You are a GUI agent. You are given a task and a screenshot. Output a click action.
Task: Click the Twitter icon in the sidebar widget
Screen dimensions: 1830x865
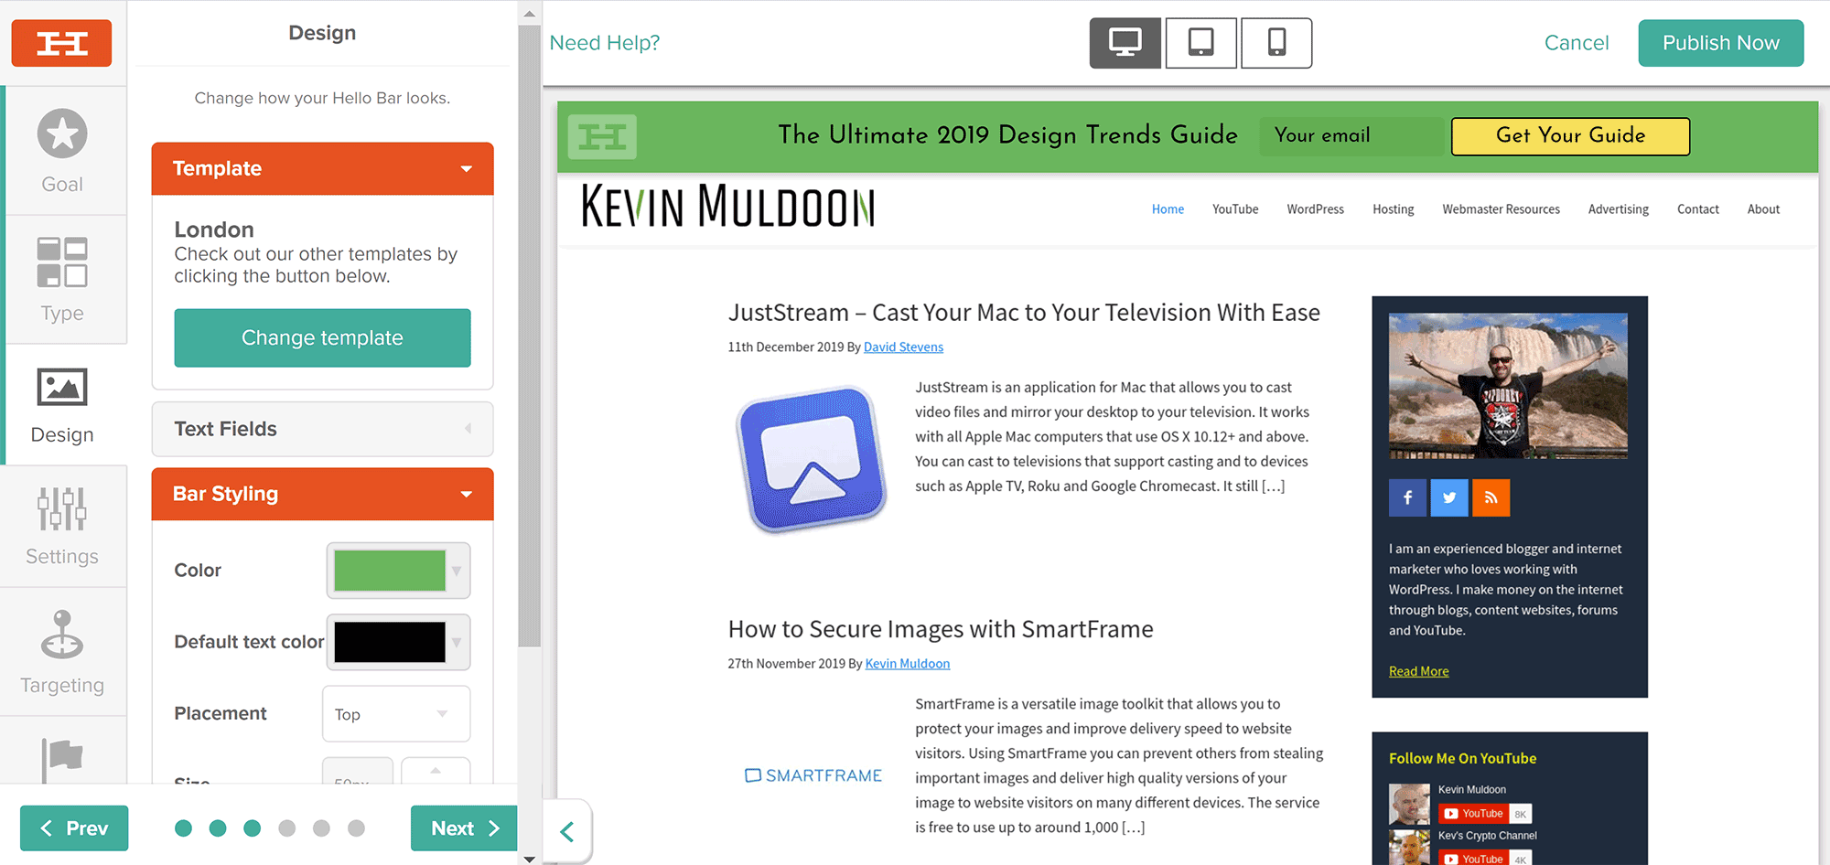coord(1449,497)
